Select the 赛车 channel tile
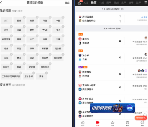 (41, 77)
